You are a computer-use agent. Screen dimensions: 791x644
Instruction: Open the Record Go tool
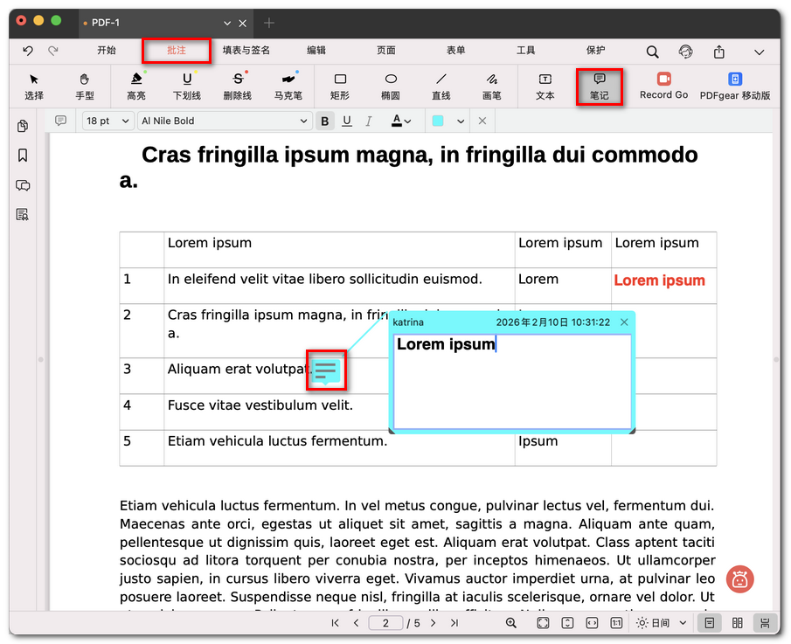[663, 86]
